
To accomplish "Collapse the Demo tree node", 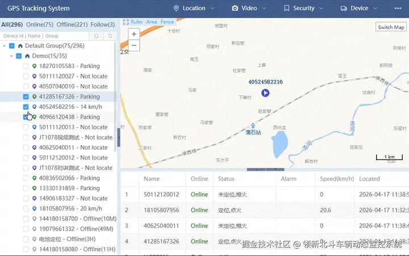I will pyautogui.click(x=11, y=56).
